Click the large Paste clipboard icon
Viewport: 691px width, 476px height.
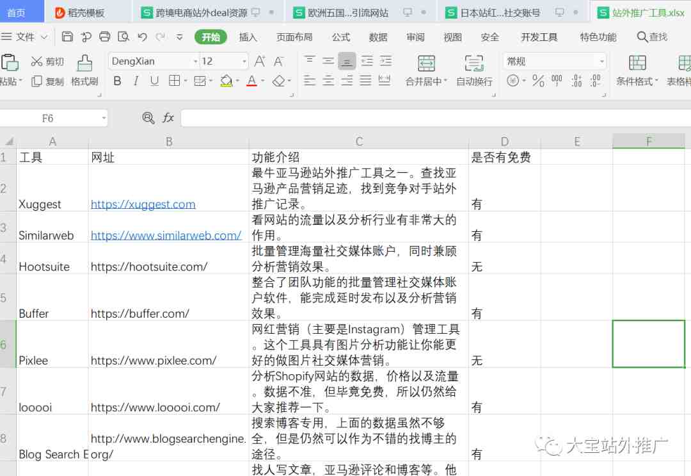click(x=10, y=63)
